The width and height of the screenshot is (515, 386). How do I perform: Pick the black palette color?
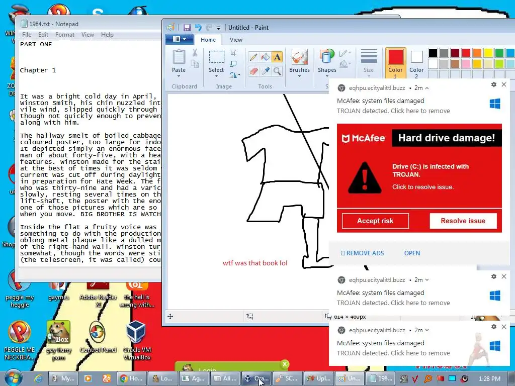click(x=433, y=52)
